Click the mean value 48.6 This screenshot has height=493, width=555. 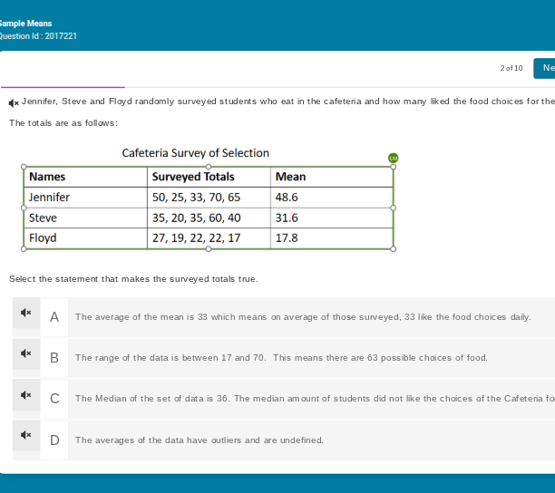[x=287, y=198]
